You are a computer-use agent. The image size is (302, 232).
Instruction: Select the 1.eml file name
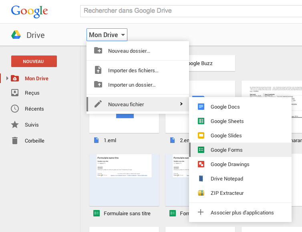[x=110, y=141]
